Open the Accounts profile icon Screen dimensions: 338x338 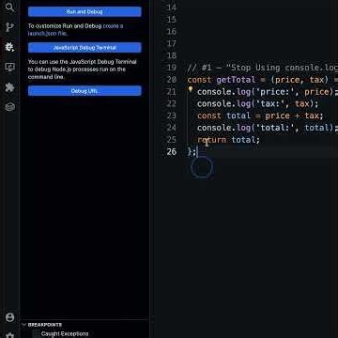point(9,317)
